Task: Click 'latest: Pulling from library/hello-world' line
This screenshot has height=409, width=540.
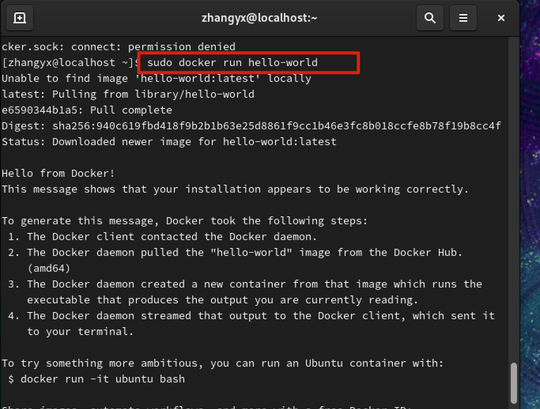Action: click(128, 94)
